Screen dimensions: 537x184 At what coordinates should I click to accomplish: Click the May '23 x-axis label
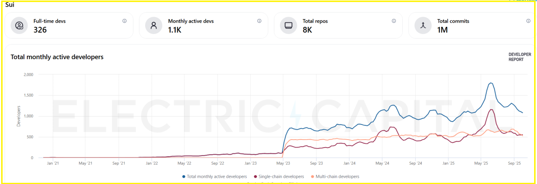pyautogui.click(x=284, y=163)
